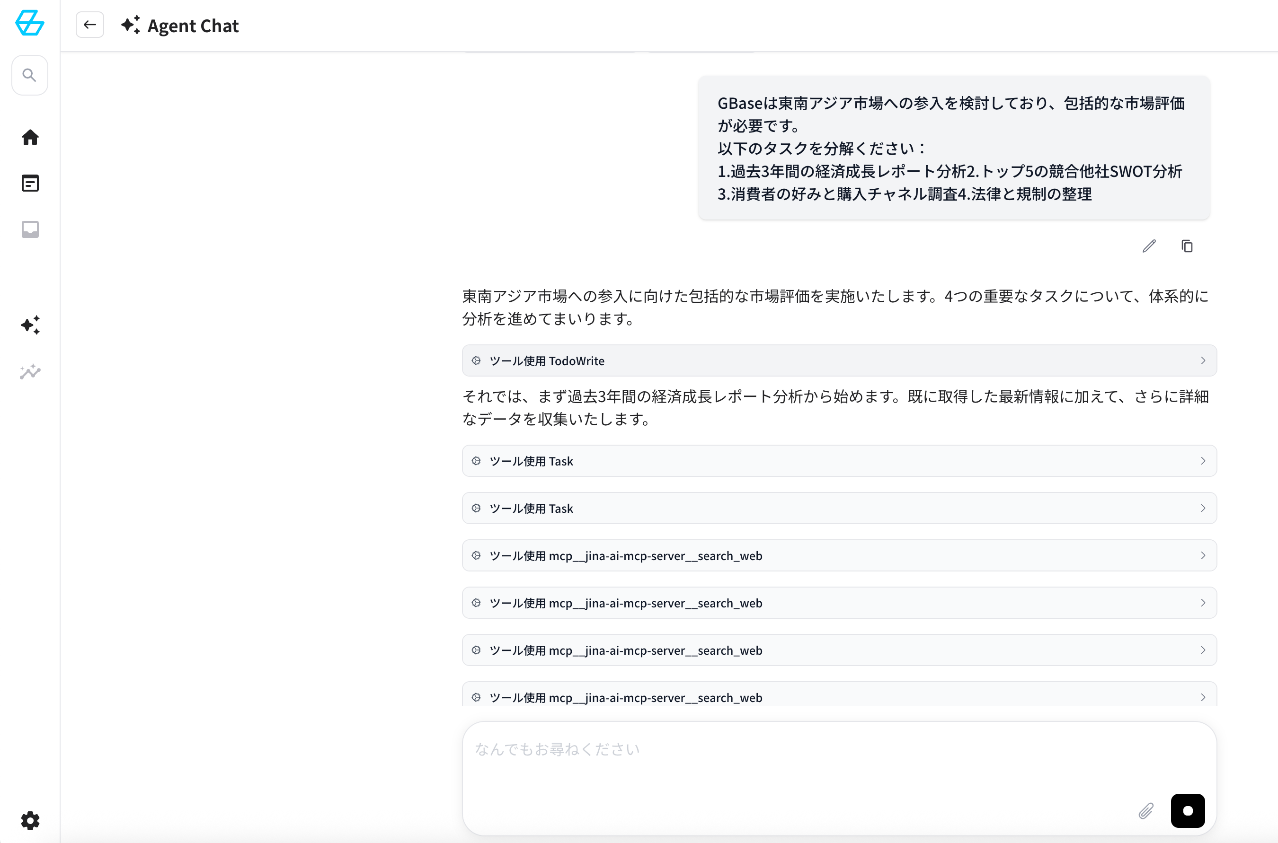Copy the user message text
This screenshot has height=843, width=1278.
1187,246
